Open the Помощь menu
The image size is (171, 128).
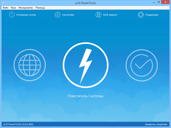(x=40, y=8)
